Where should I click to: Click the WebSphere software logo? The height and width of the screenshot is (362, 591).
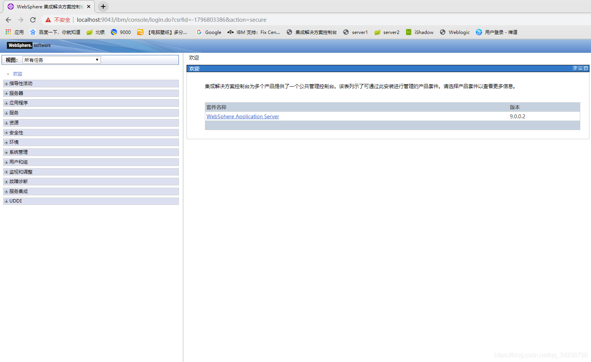tap(29, 45)
